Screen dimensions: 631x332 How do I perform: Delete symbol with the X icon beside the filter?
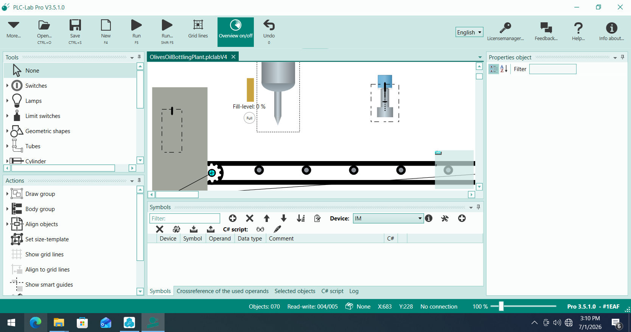click(250, 218)
